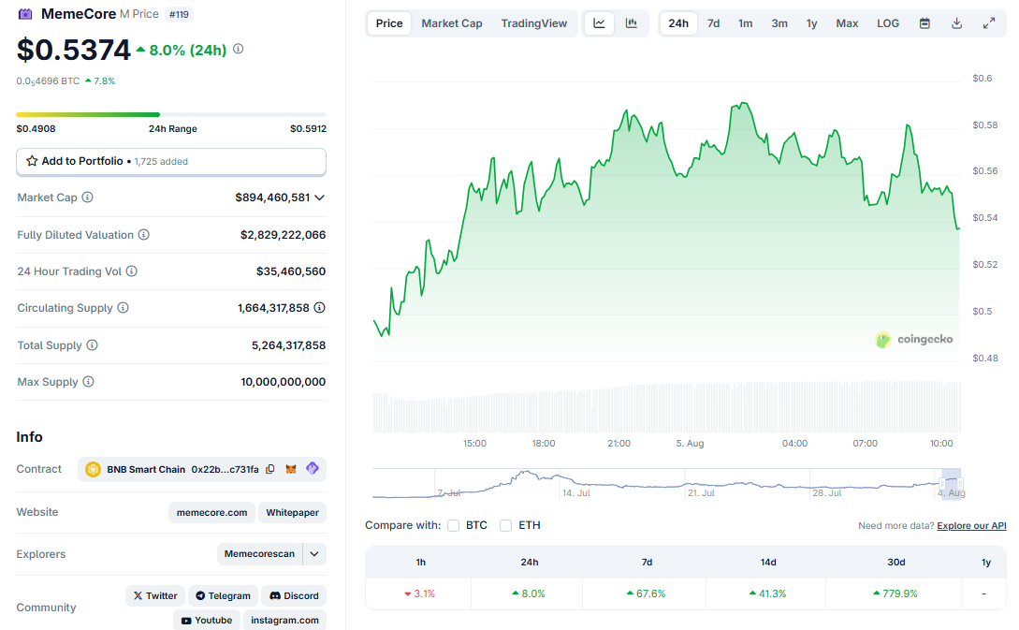Copy the BNB Smart Chain contract address
Screen dimensions: 1019x630
(x=270, y=469)
